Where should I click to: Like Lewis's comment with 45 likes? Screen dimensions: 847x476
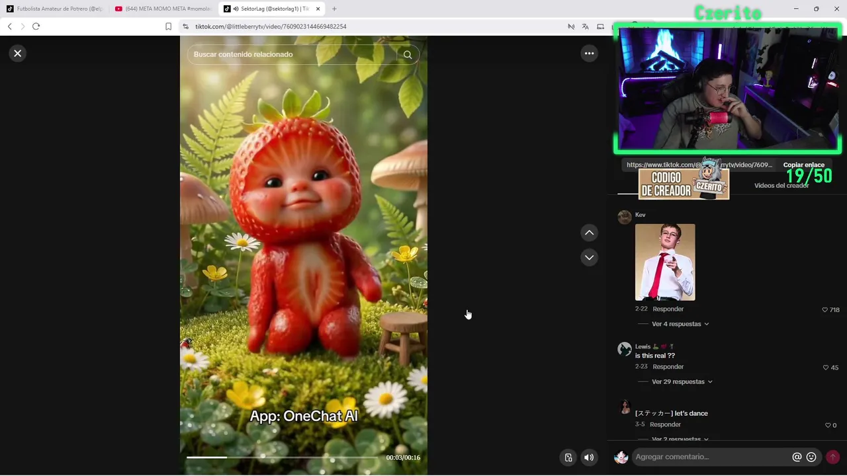pyautogui.click(x=826, y=368)
